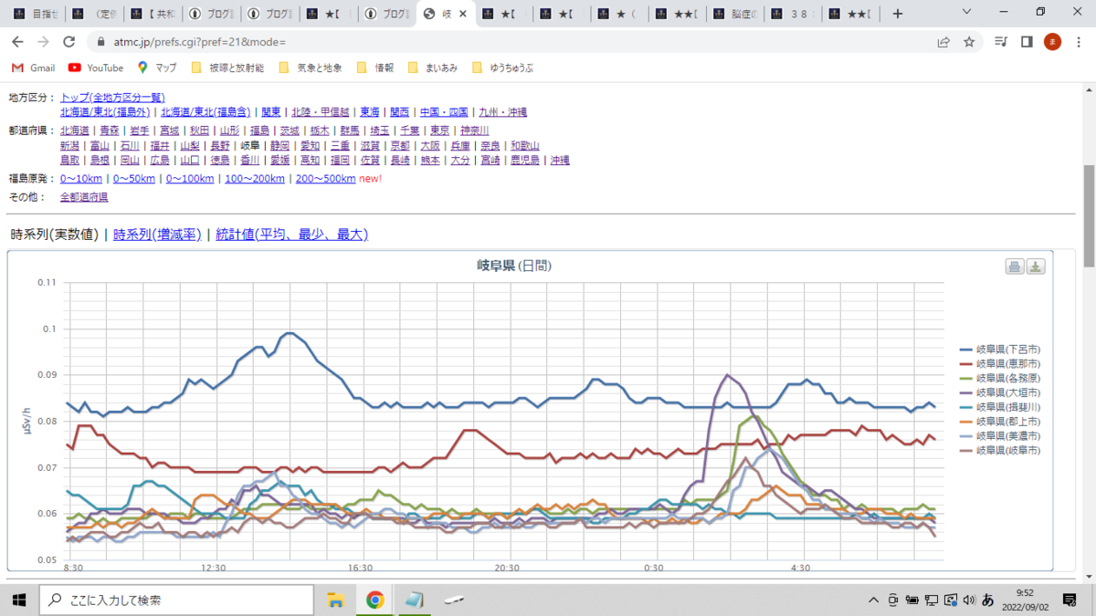
Task: Open the Chrome side panel icon
Action: (1027, 42)
